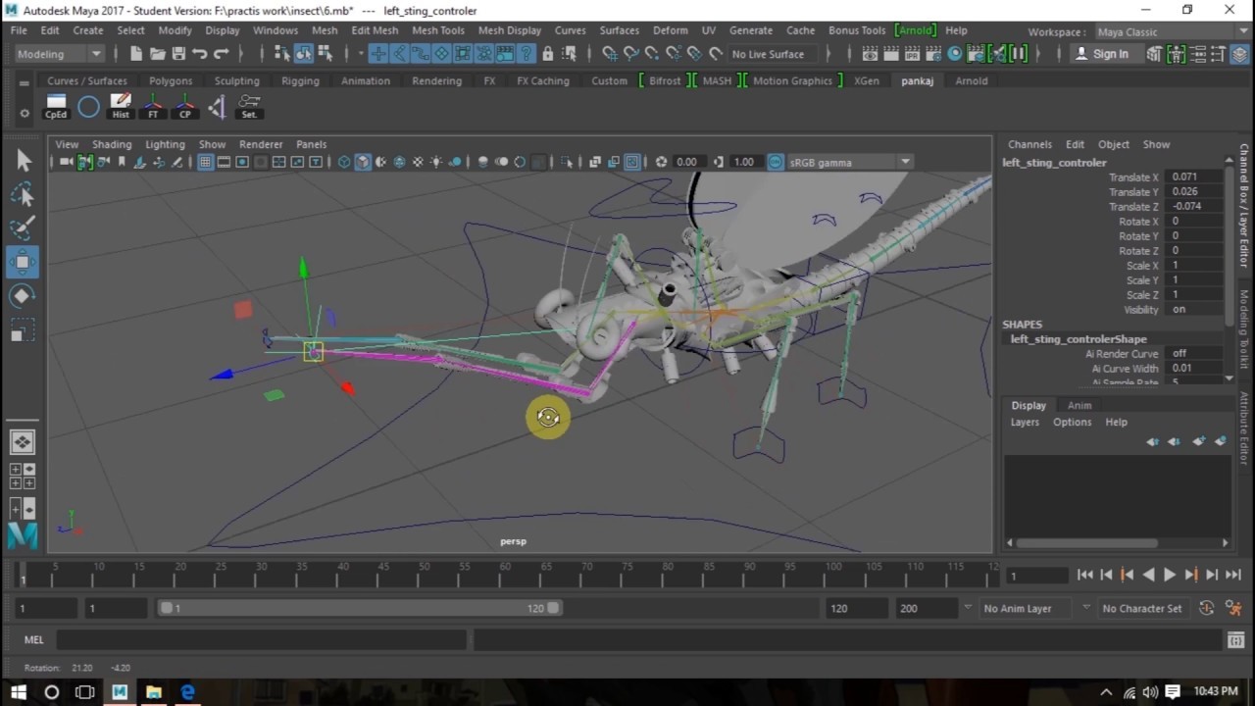Open Internet Explorer from the taskbar
Image resolution: width=1255 pixels, height=706 pixels.
(186, 693)
